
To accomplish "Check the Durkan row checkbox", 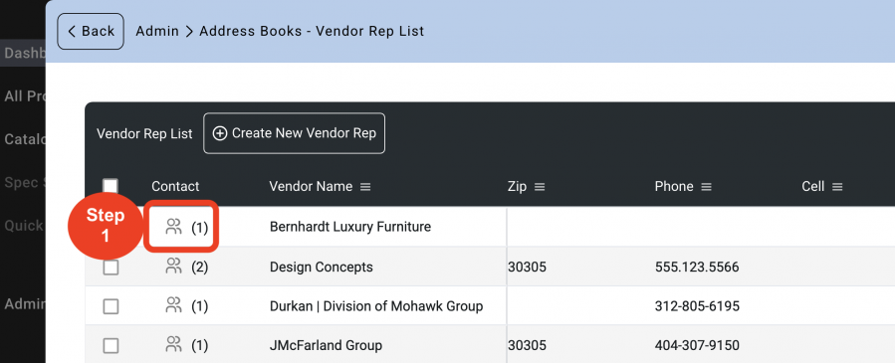I will pos(111,306).
